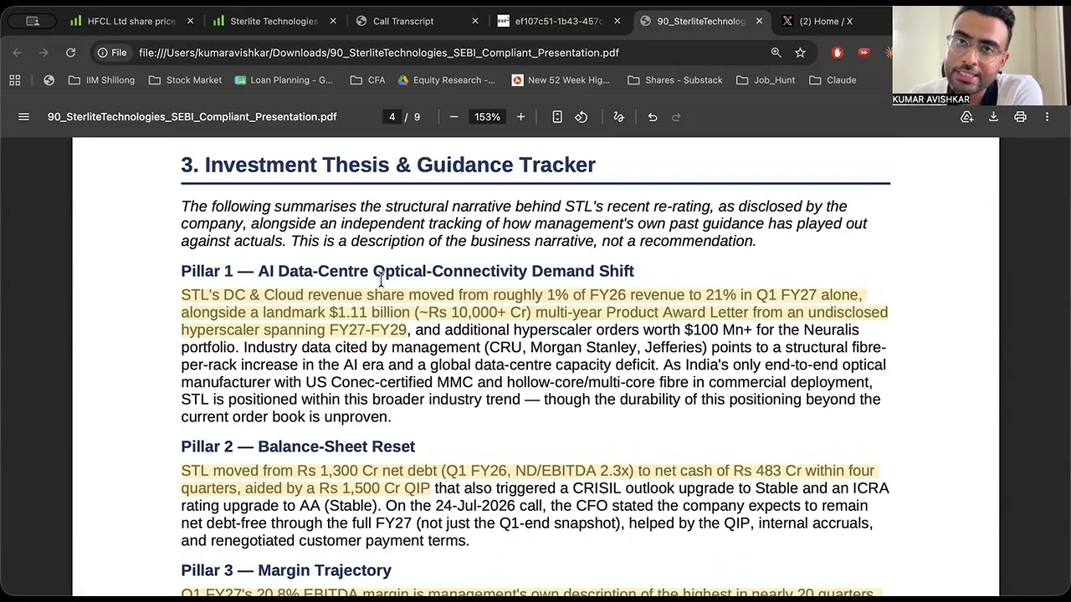
Task: Click the heading 'Investment Thesis & Guidance Tracker'
Action: pyautogui.click(x=388, y=165)
